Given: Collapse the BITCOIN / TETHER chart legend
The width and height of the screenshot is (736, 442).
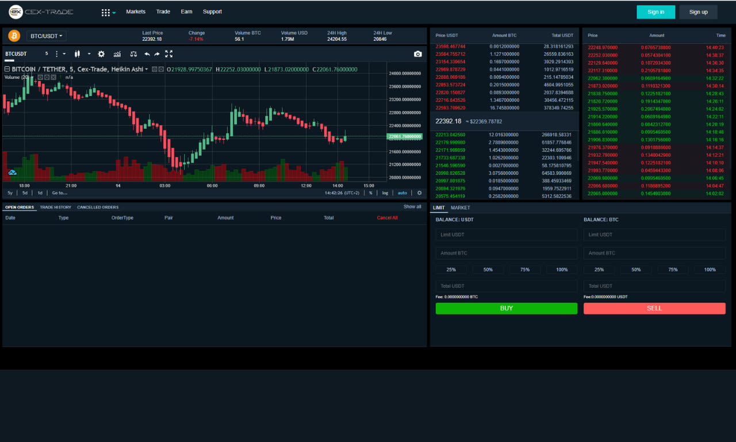Looking at the screenshot, I should (7, 69).
